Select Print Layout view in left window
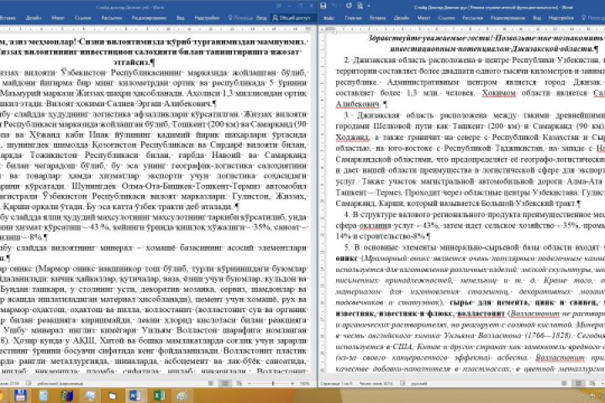Screen dimensions: 605x403 225,384
